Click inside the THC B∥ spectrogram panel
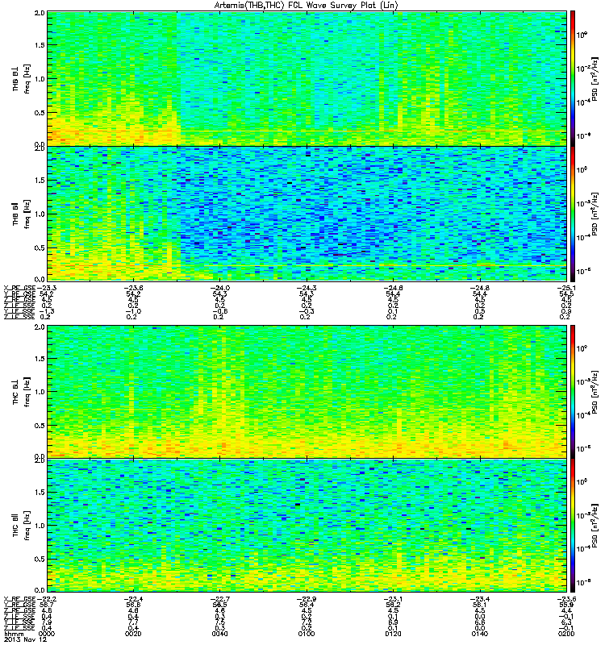Screen dimensions: 605x645 coord(307,526)
